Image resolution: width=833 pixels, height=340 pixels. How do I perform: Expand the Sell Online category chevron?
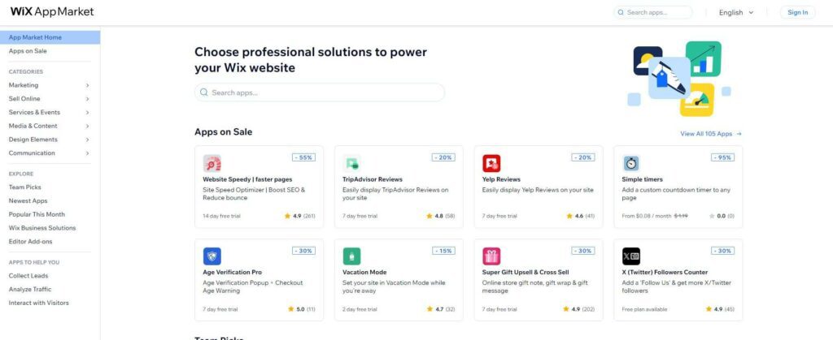(x=87, y=99)
